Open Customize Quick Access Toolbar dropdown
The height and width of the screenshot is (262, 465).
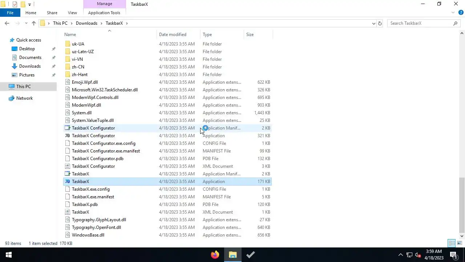click(x=29, y=4)
